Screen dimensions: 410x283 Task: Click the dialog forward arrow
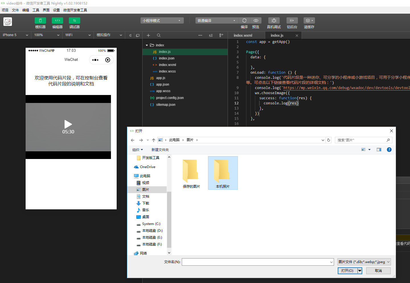tap(141, 140)
